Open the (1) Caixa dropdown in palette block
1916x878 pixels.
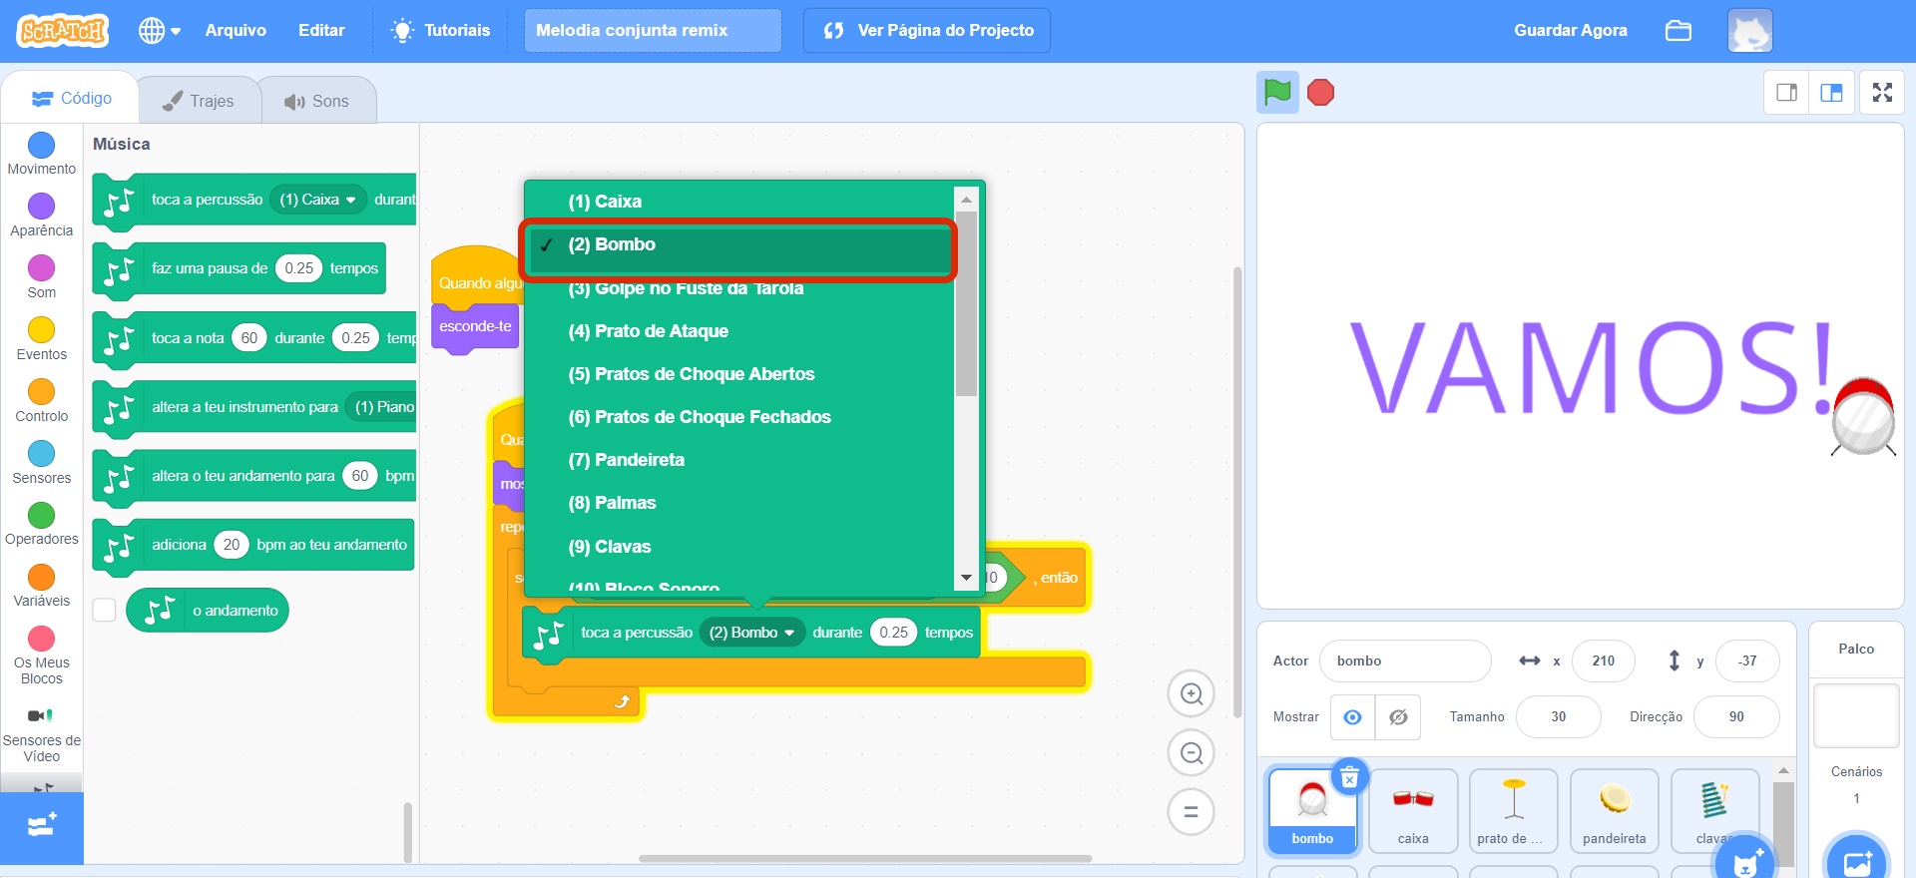coord(317,200)
